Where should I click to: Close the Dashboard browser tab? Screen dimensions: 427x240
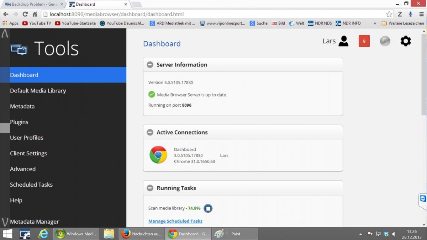coord(125,4)
